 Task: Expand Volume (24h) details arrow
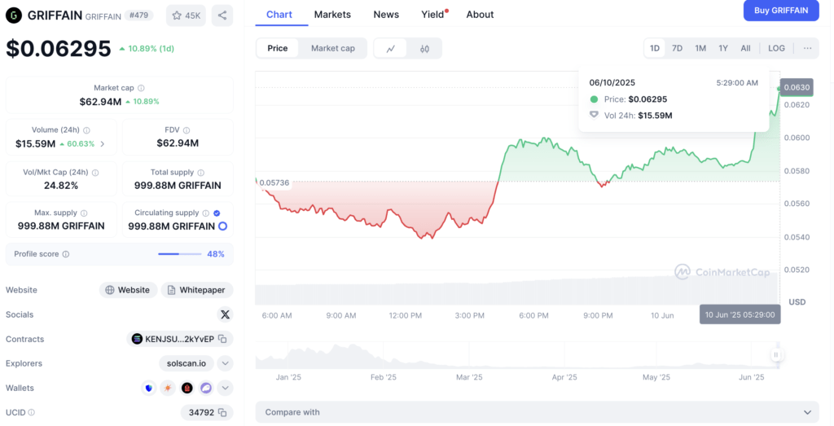click(103, 144)
